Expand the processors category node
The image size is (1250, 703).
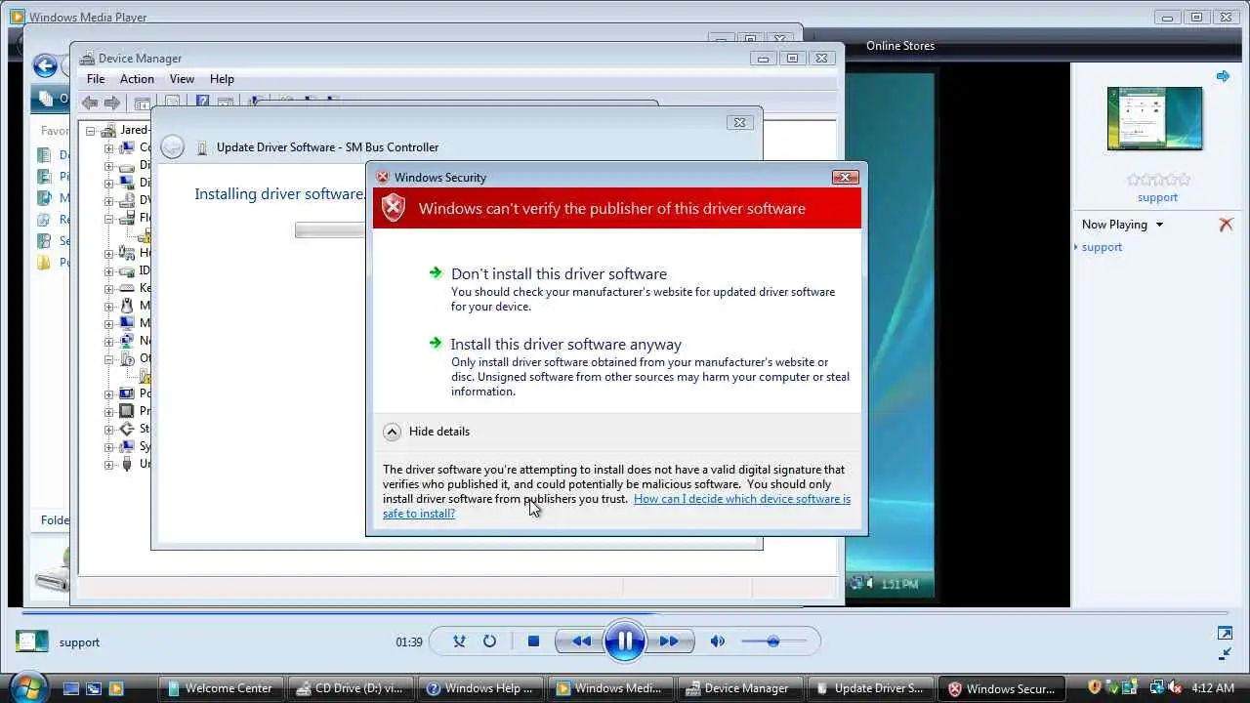[x=109, y=412]
